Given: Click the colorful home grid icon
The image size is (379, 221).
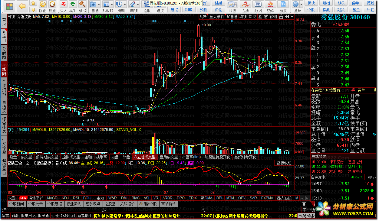Looking at the screenshot, I should pos(10,6).
